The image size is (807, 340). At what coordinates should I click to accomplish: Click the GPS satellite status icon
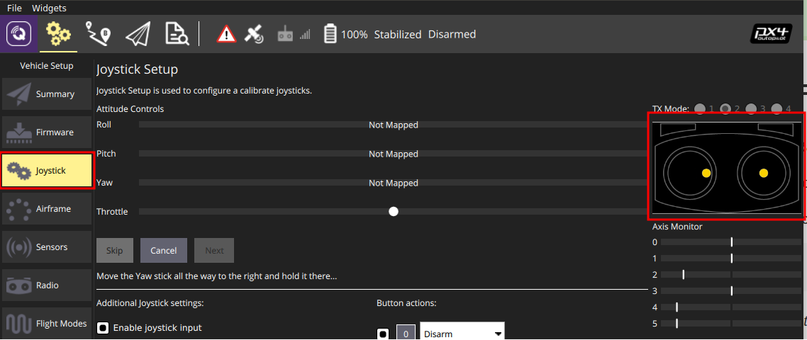click(254, 34)
